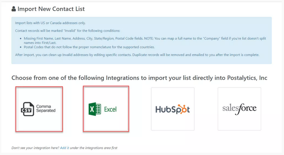Viewport: 284px width, 155px height.
Task: Click the 'Postal Codes that do not follow' bullet
Action: [89, 47]
